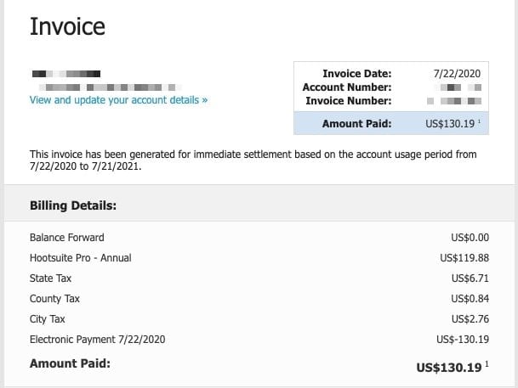
Task: Click the Invoice heading
Action: 67,26
